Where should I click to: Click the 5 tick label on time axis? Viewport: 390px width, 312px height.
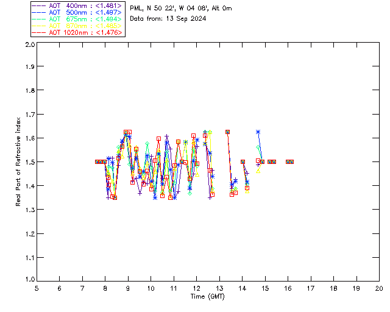37,288
